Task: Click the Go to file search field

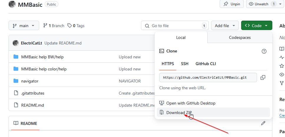Action: pos(175,26)
